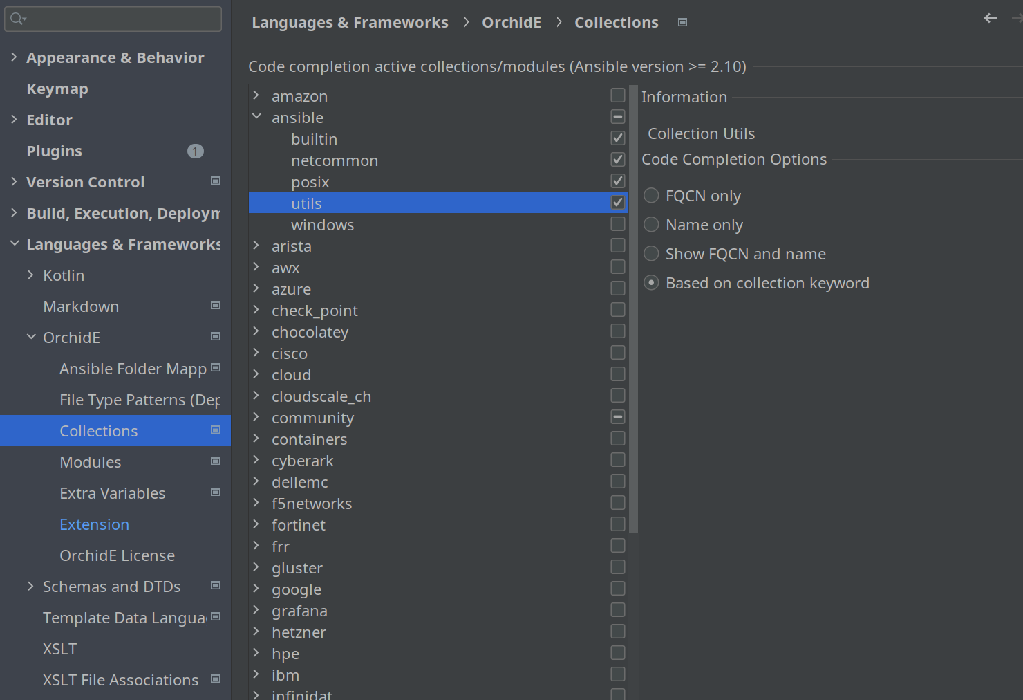Select the utils collection row
Screen dimensions: 1023x700
[438, 203]
